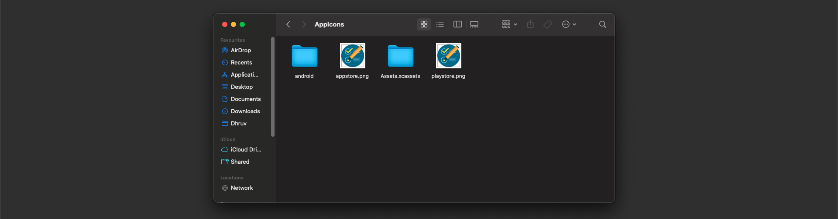The image size is (838, 219).
Task: Select the appstore.png file thumbnail
Action: click(x=352, y=56)
